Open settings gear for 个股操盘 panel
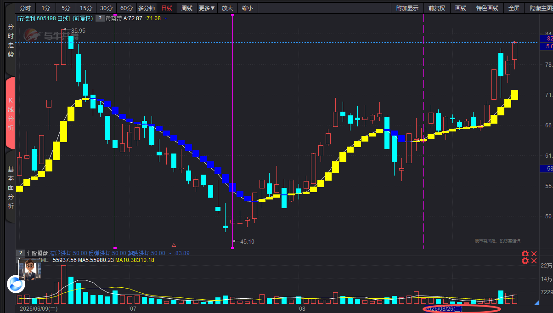 [525, 254]
